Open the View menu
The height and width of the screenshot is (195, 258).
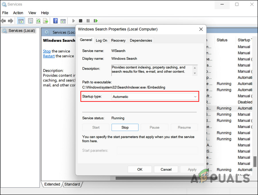32,13
